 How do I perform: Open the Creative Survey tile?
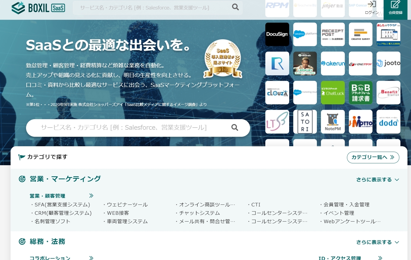pos(361,34)
